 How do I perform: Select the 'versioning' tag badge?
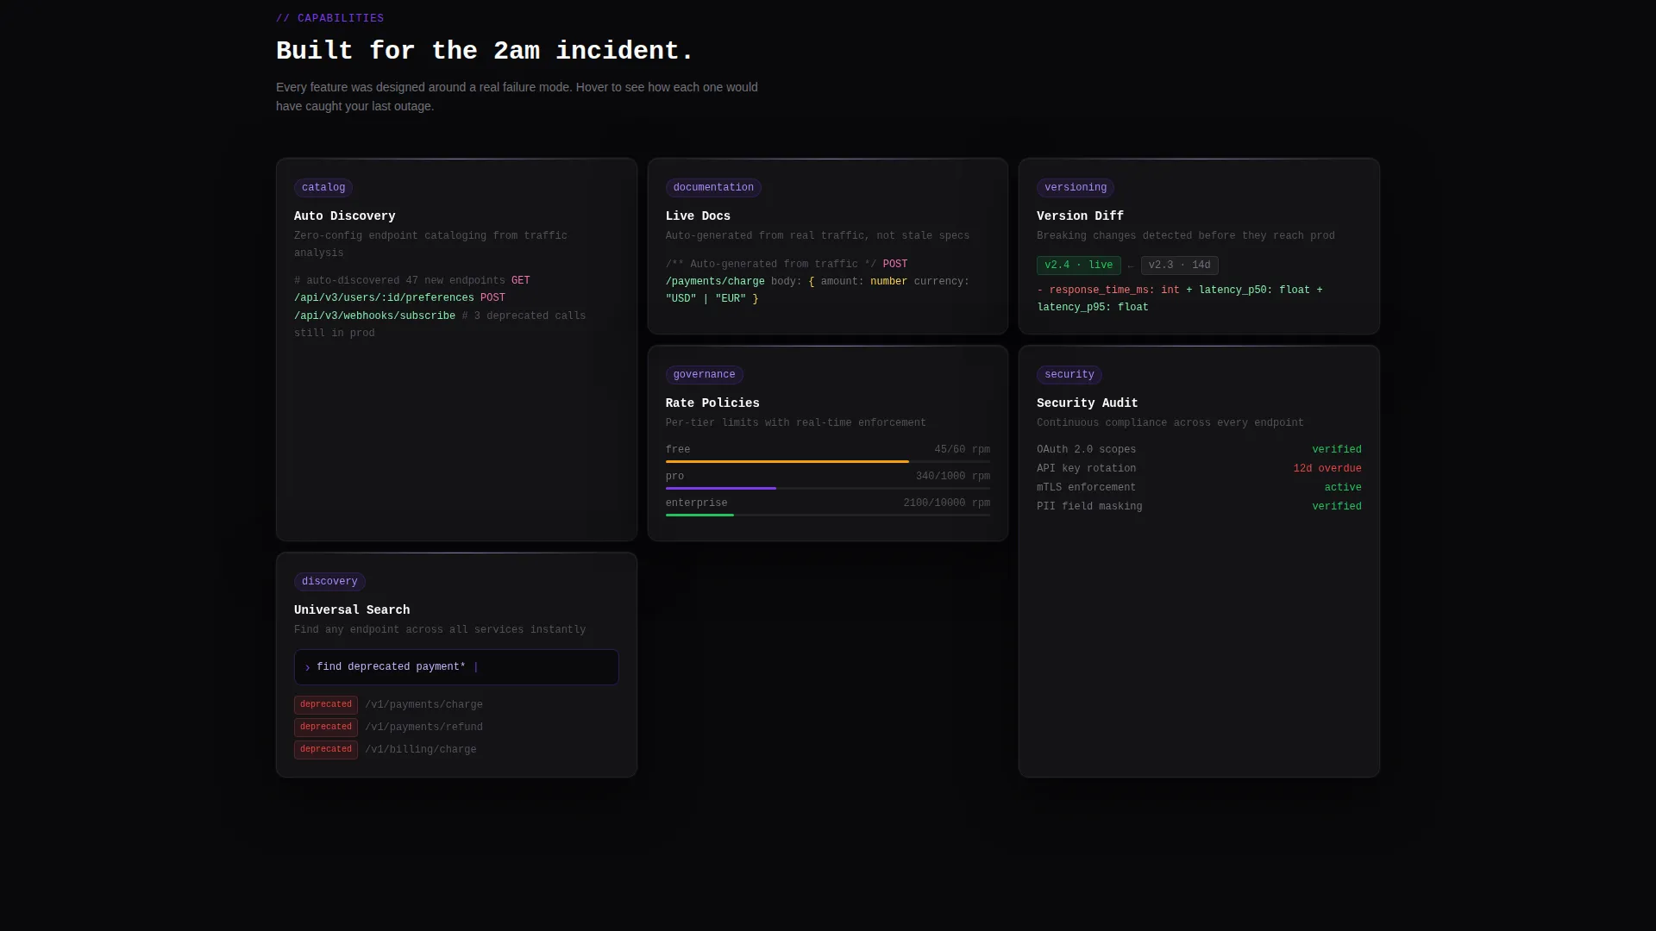click(x=1076, y=188)
